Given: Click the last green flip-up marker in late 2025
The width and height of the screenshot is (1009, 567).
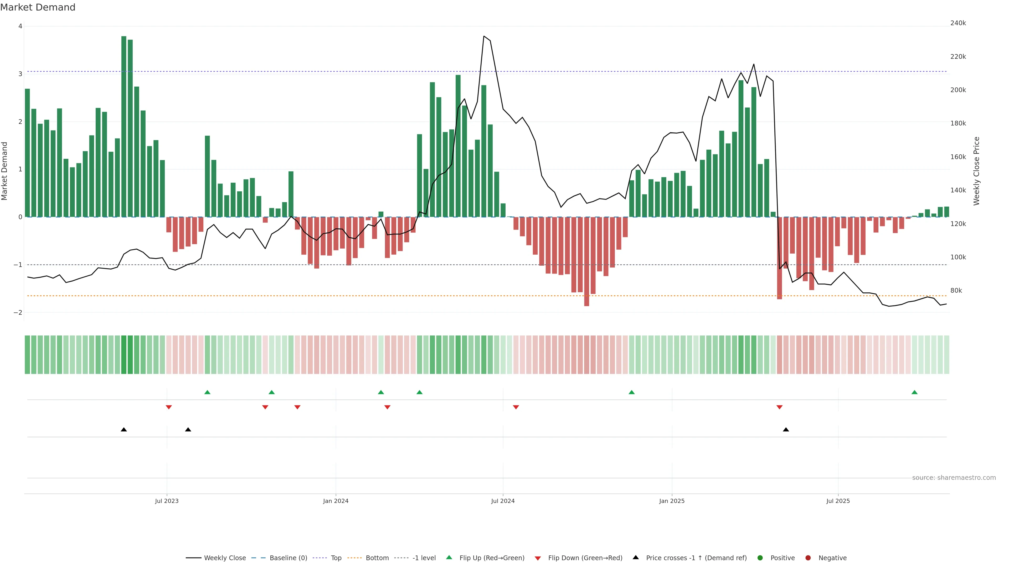Looking at the screenshot, I should (914, 392).
